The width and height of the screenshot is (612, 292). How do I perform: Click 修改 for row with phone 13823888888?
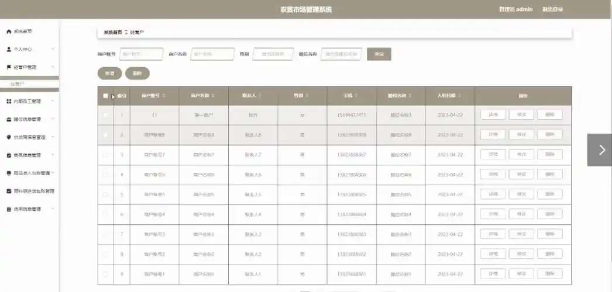pyautogui.click(x=521, y=134)
